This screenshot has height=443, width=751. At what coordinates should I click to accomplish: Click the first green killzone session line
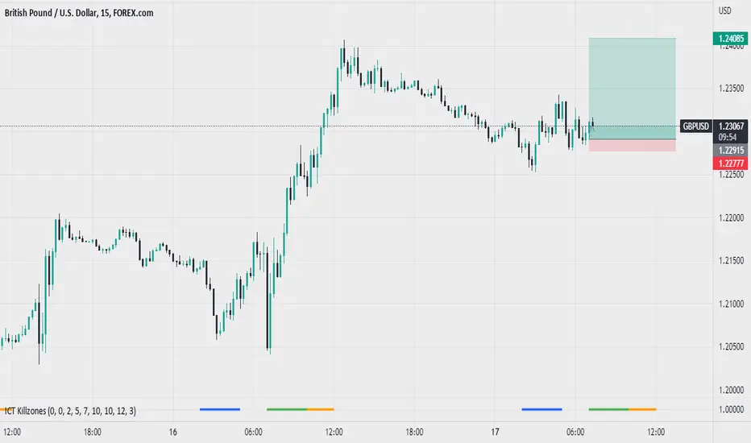pyautogui.click(x=287, y=409)
